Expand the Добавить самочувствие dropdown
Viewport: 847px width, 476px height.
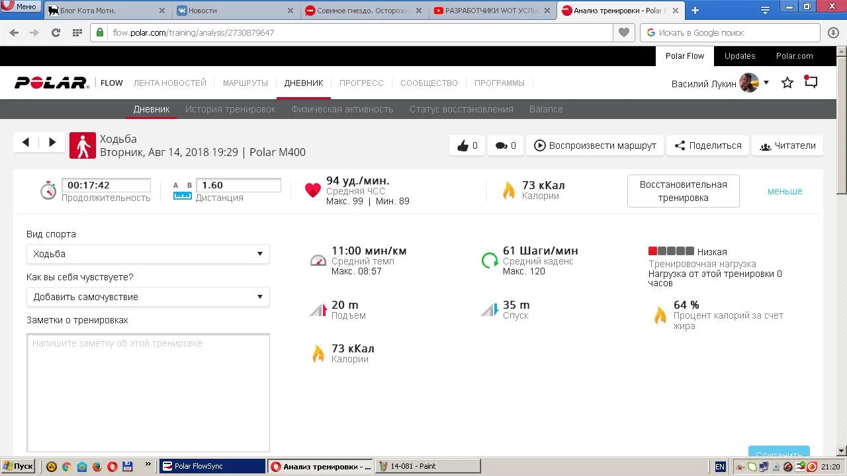[148, 297]
